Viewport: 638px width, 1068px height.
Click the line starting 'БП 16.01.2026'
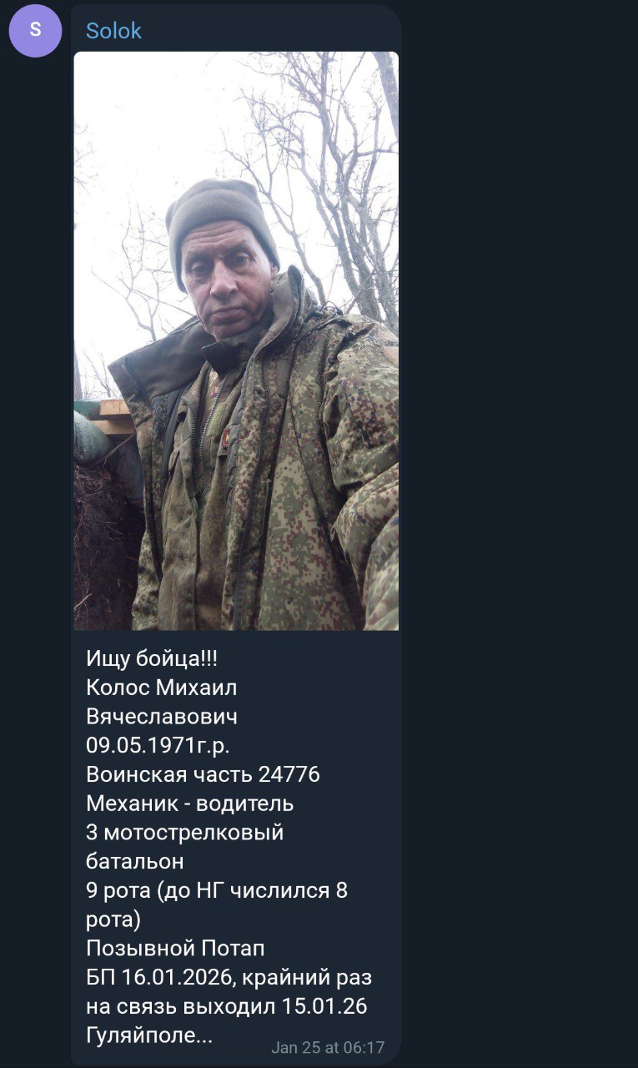click(229, 977)
